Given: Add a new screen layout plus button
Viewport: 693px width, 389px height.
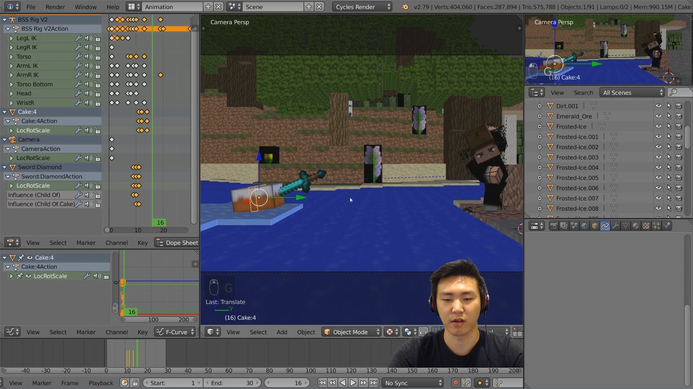Looking at the screenshot, I should [208, 7].
